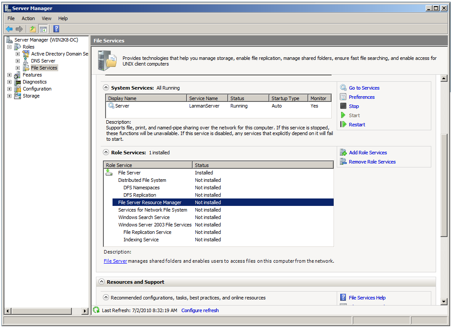
Task: Collapse the Roles tree node
Action: tap(10, 47)
